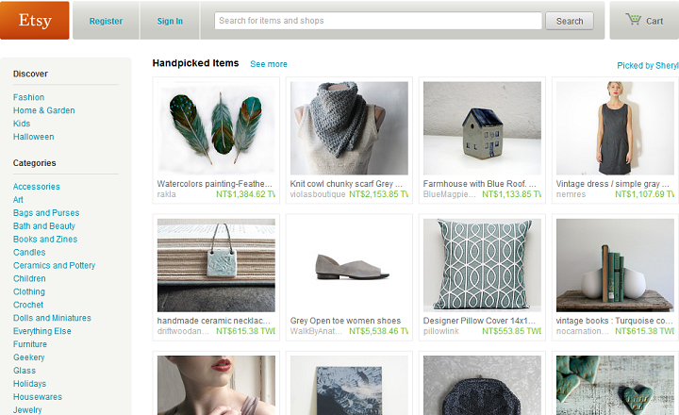This screenshot has height=415, width=679.
Task: Open the Register link
Action: coord(106,21)
